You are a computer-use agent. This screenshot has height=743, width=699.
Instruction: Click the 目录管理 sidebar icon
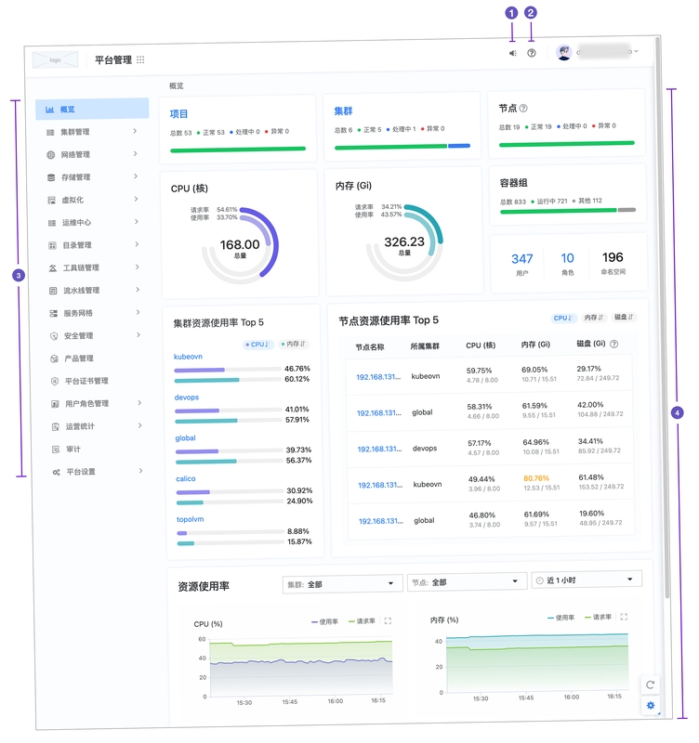point(53,245)
